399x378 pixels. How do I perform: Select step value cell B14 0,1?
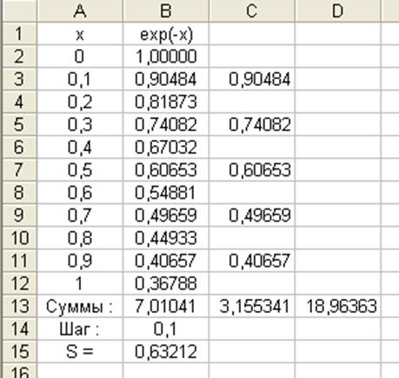tap(166, 328)
